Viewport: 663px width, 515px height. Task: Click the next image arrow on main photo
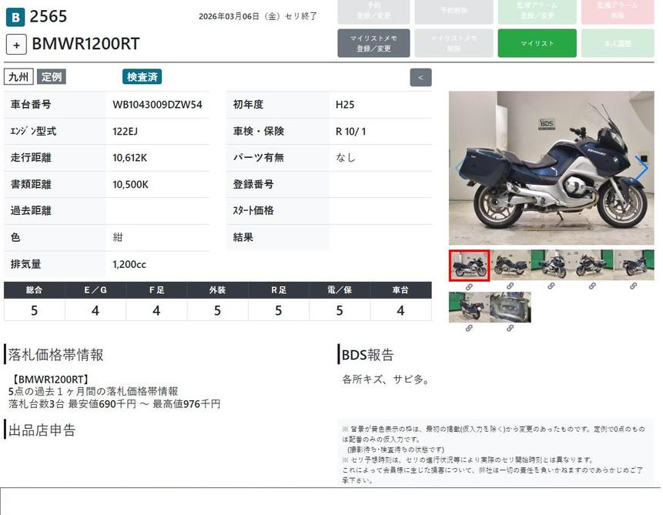[x=641, y=168]
